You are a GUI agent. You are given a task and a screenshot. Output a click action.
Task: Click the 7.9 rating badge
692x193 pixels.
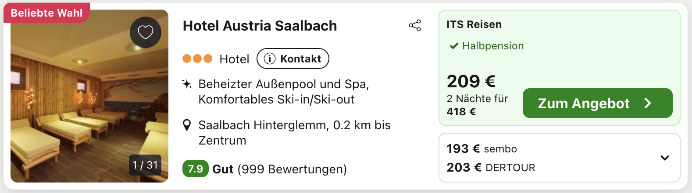(x=196, y=169)
